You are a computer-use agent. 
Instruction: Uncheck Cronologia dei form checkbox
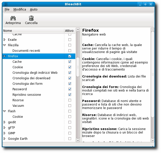pyautogui.click(x=70, y=83)
